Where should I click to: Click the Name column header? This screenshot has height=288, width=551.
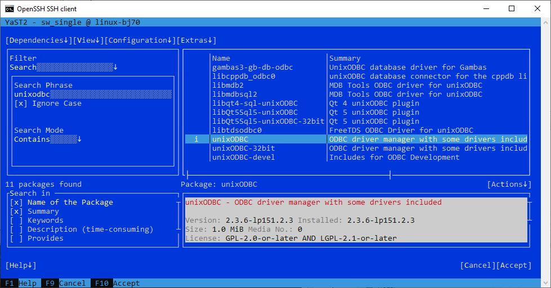pyautogui.click(x=221, y=58)
